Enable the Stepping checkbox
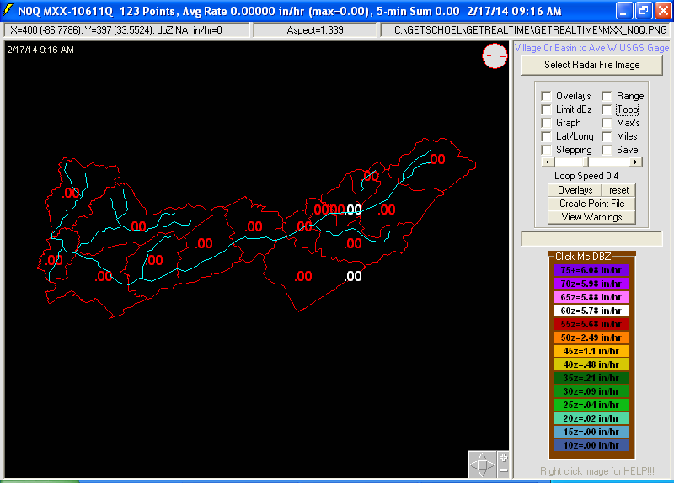 tap(547, 150)
